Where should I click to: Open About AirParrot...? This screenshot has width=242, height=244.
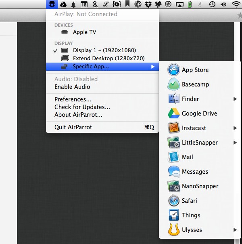coord(78,115)
